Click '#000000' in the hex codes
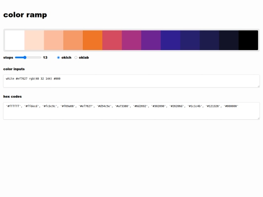This screenshot has width=263, height=197. tap(231, 106)
